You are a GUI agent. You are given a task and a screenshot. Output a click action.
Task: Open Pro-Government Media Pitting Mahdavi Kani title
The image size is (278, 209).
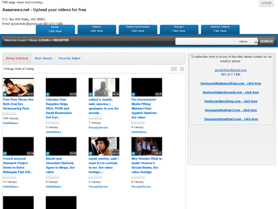click(x=144, y=109)
